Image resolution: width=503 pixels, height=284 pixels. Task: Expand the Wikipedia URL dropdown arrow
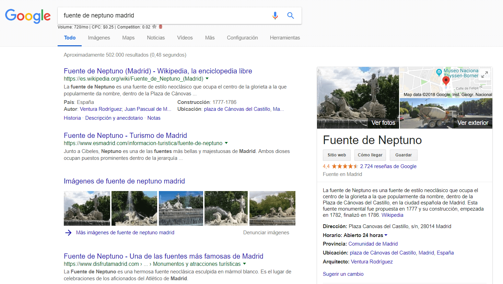pyautogui.click(x=207, y=79)
